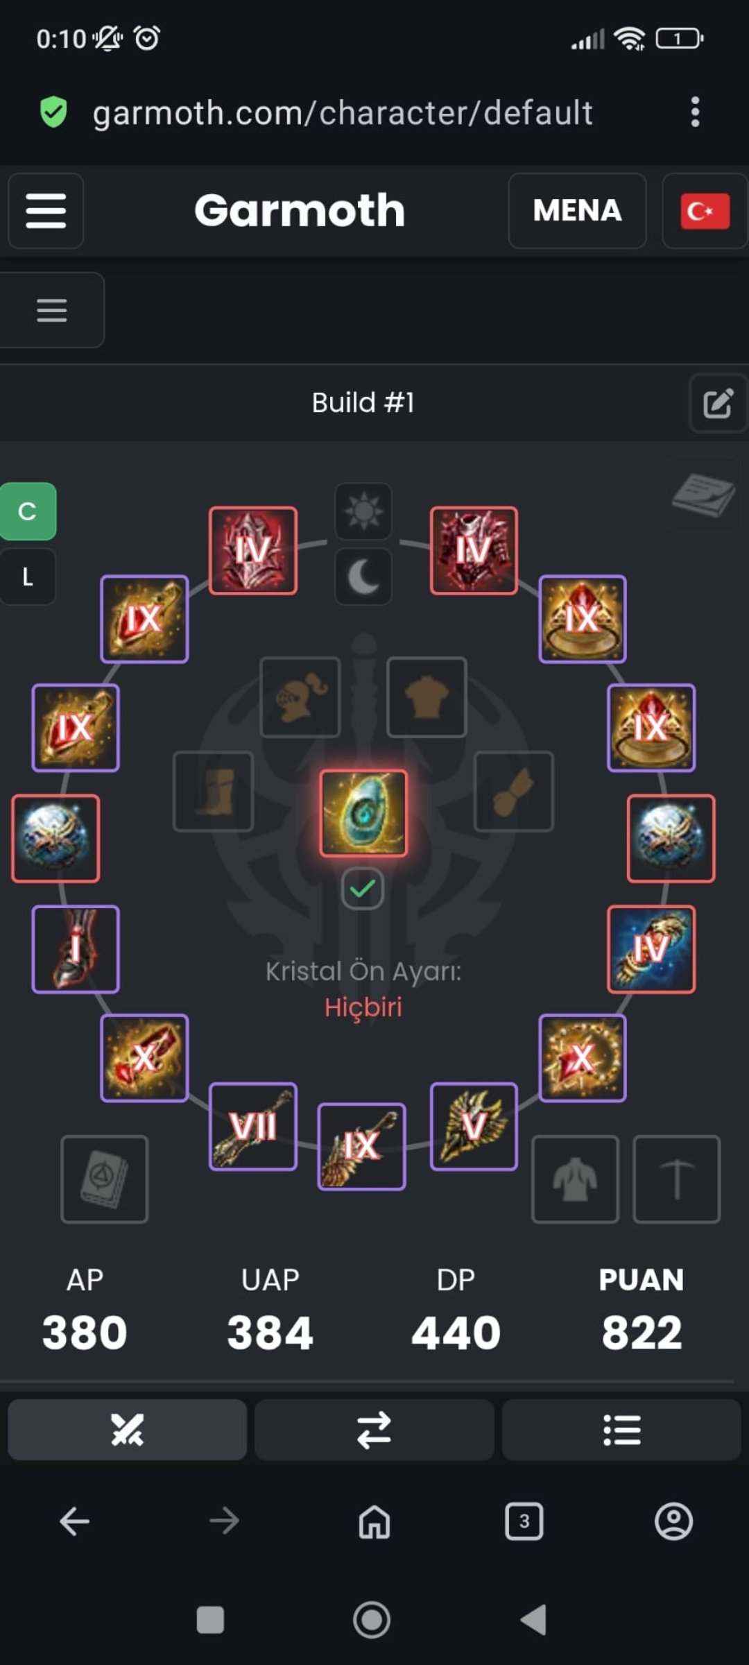Expand the secondary sidebar hamburger menu
The height and width of the screenshot is (1665, 749).
pos(52,310)
